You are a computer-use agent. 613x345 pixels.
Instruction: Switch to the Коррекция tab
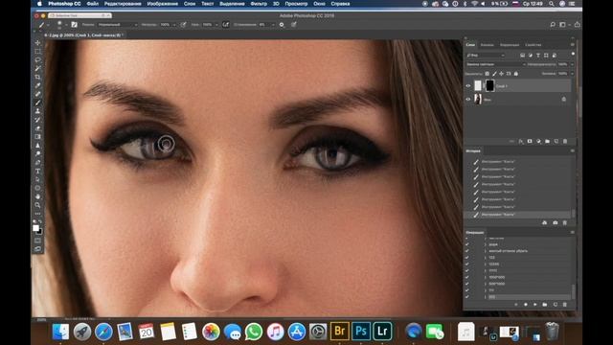tap(510, 45)
